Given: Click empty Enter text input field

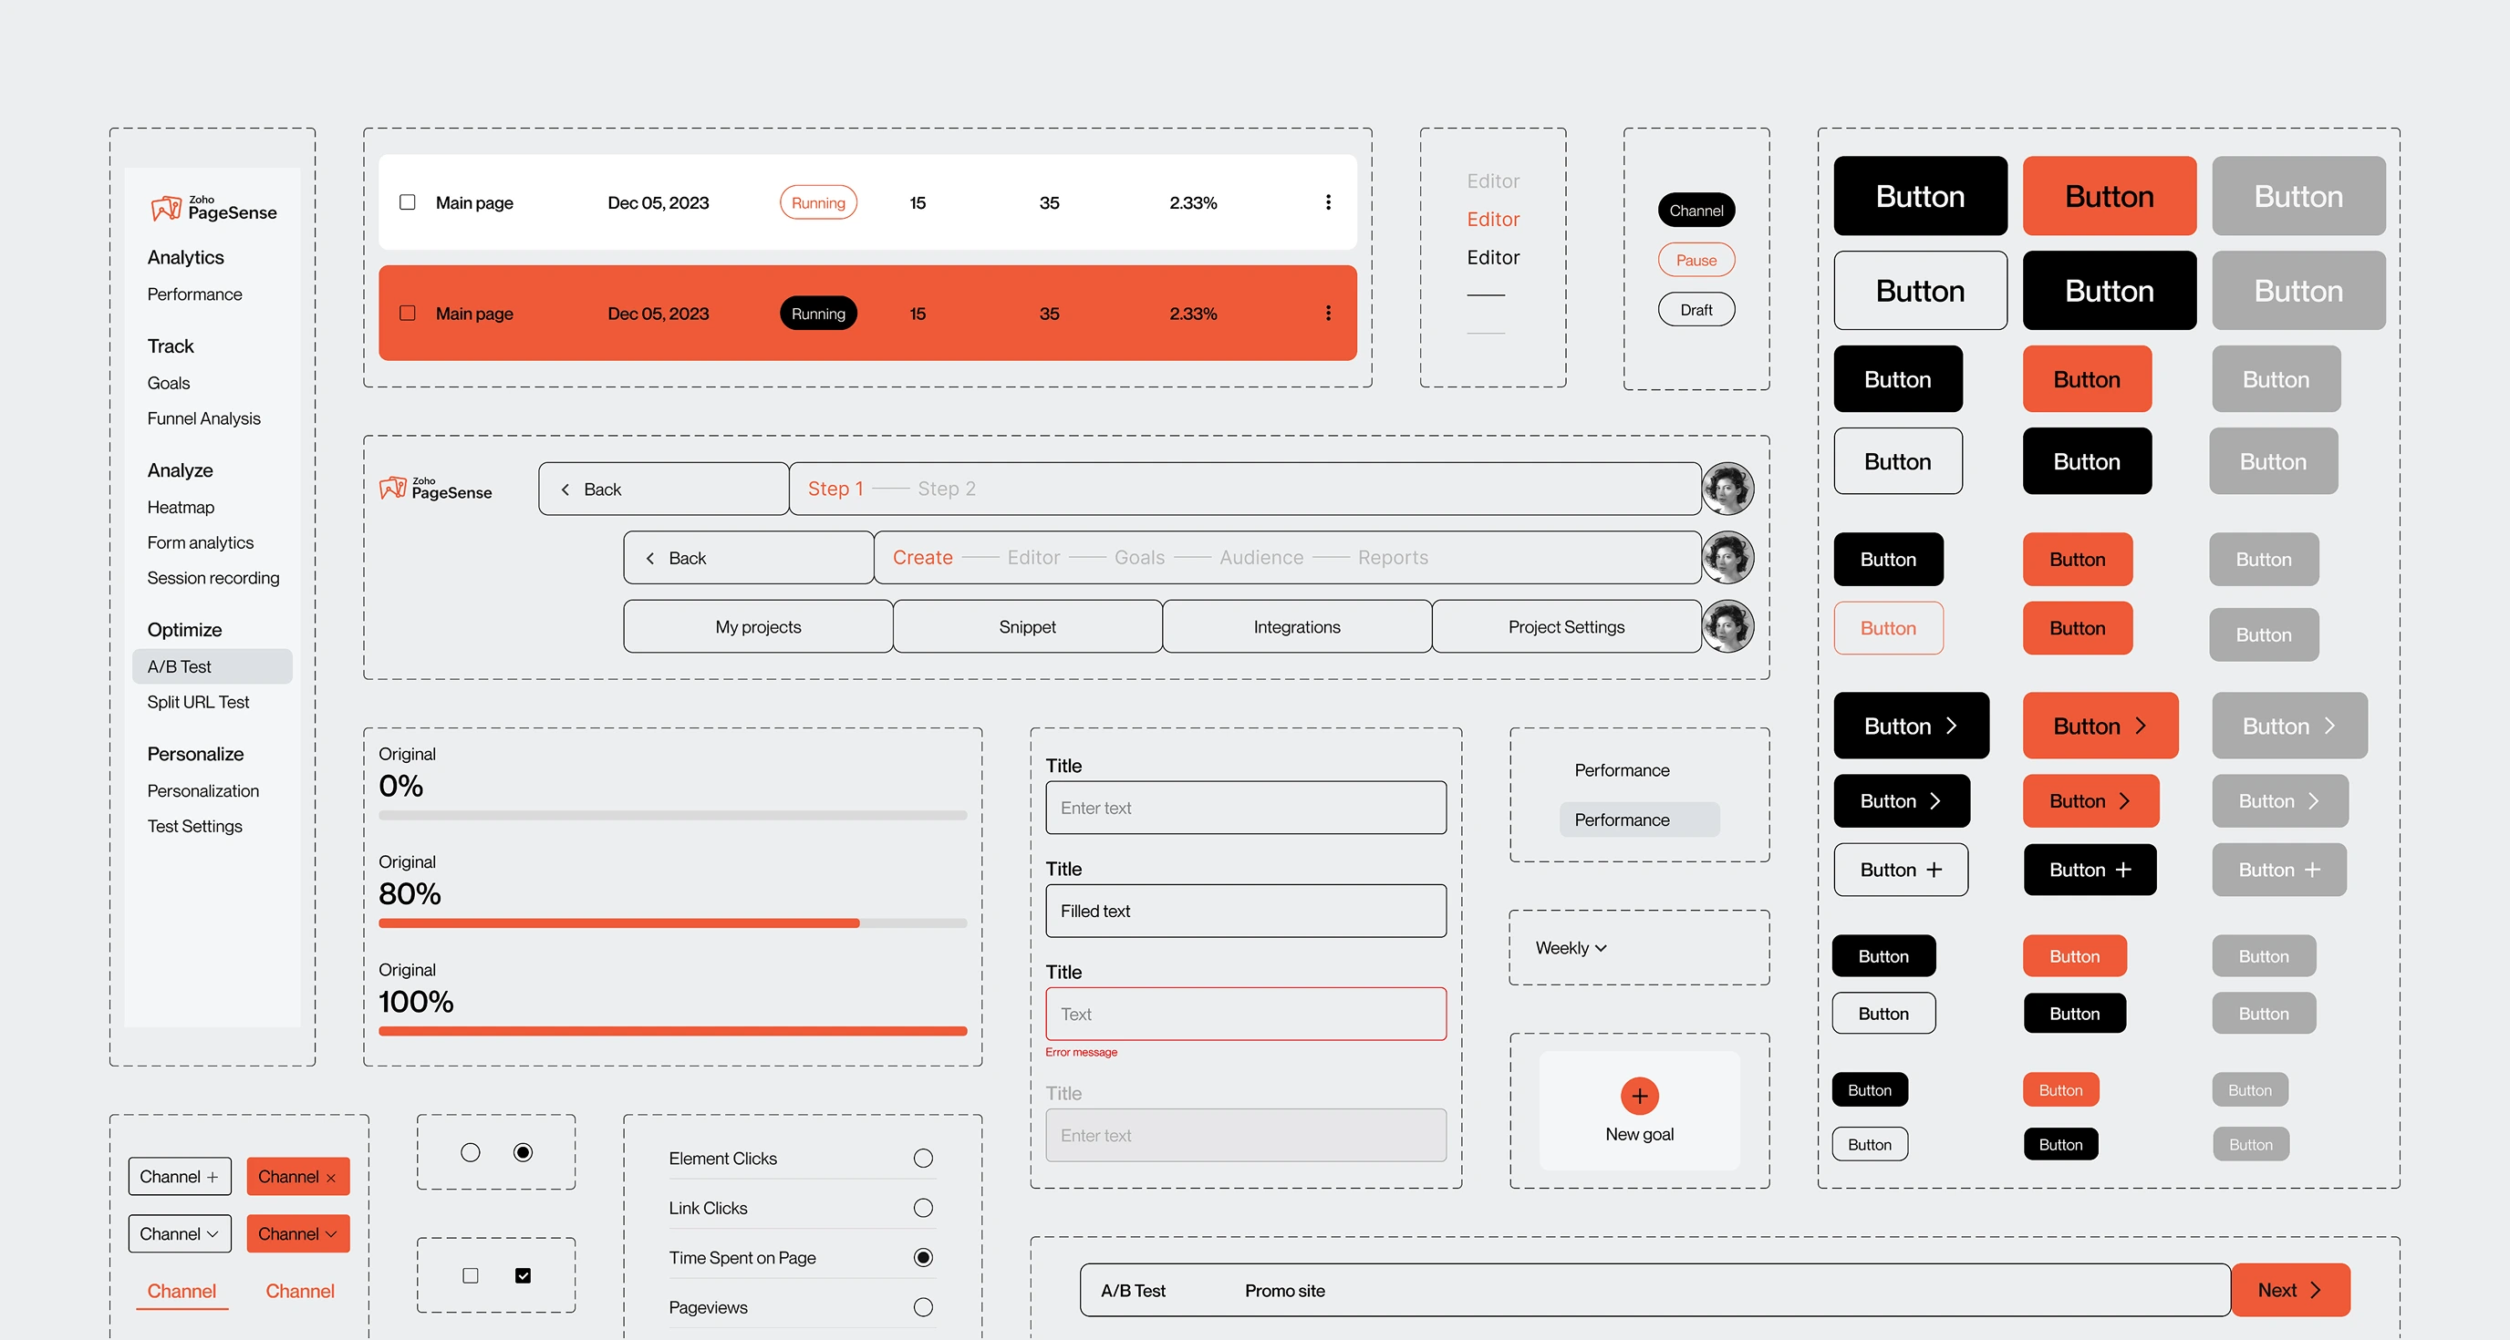Looking at the screenshot, I should [x=1246, y=809].
